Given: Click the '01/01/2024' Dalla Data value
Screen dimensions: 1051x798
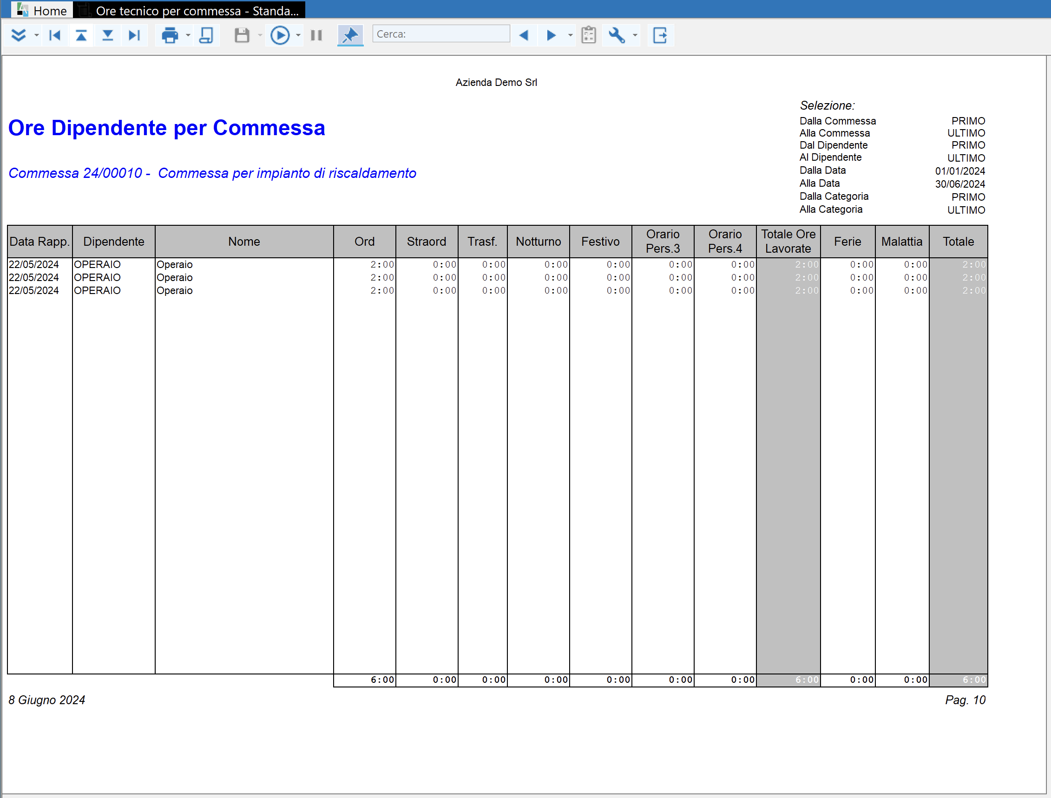Looking at the screenshot, I should (x=960, y=171).
